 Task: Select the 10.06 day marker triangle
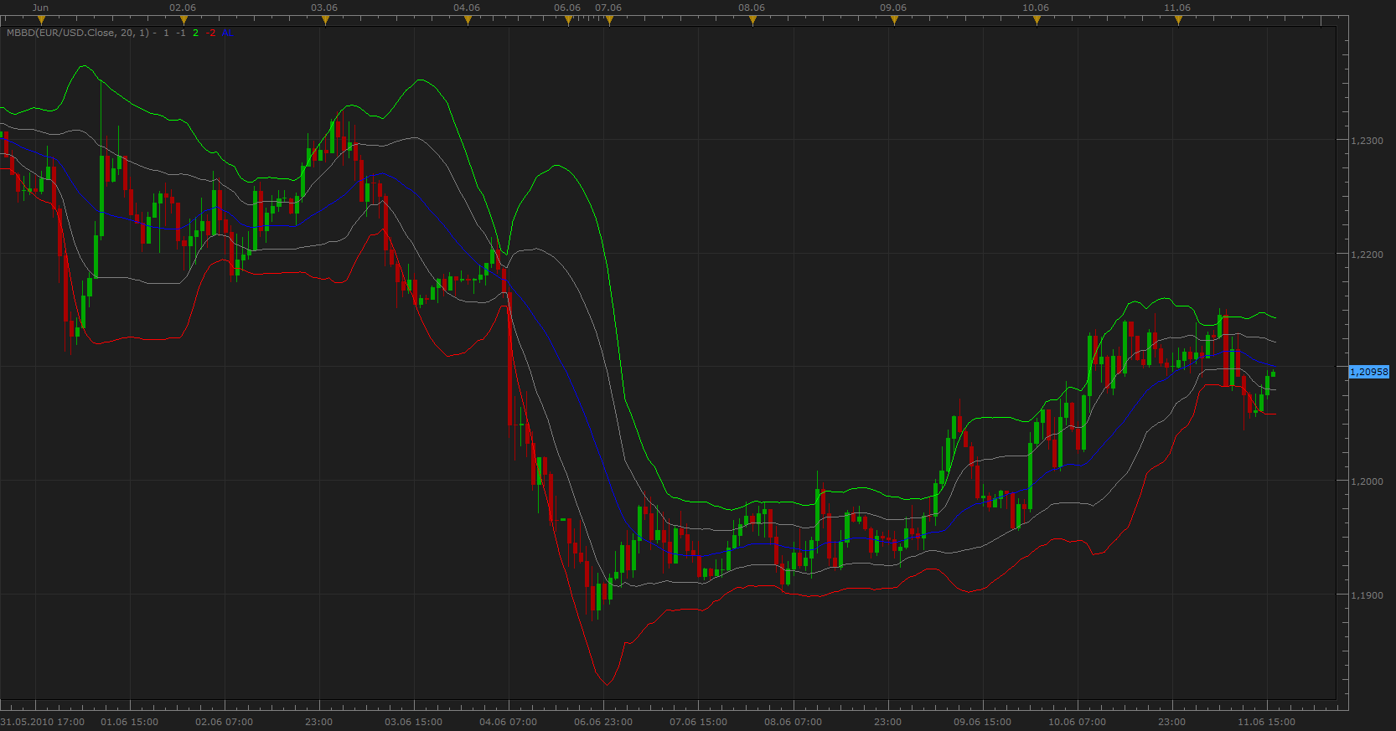tap(1037, 20)
